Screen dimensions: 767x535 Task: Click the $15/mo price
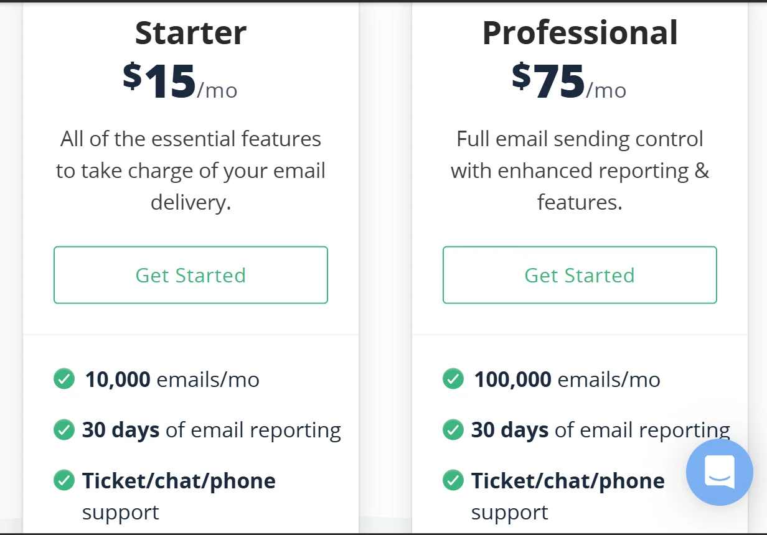[x=180, y=82]
